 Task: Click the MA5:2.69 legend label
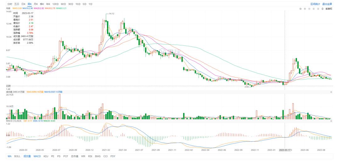point(17,8)
